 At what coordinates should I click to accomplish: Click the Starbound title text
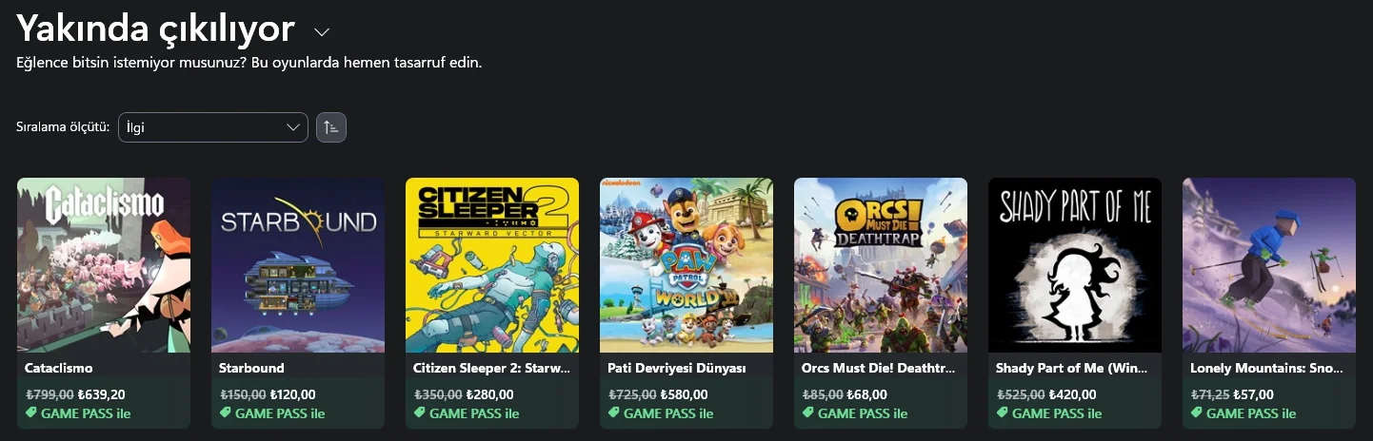(251, 368)
